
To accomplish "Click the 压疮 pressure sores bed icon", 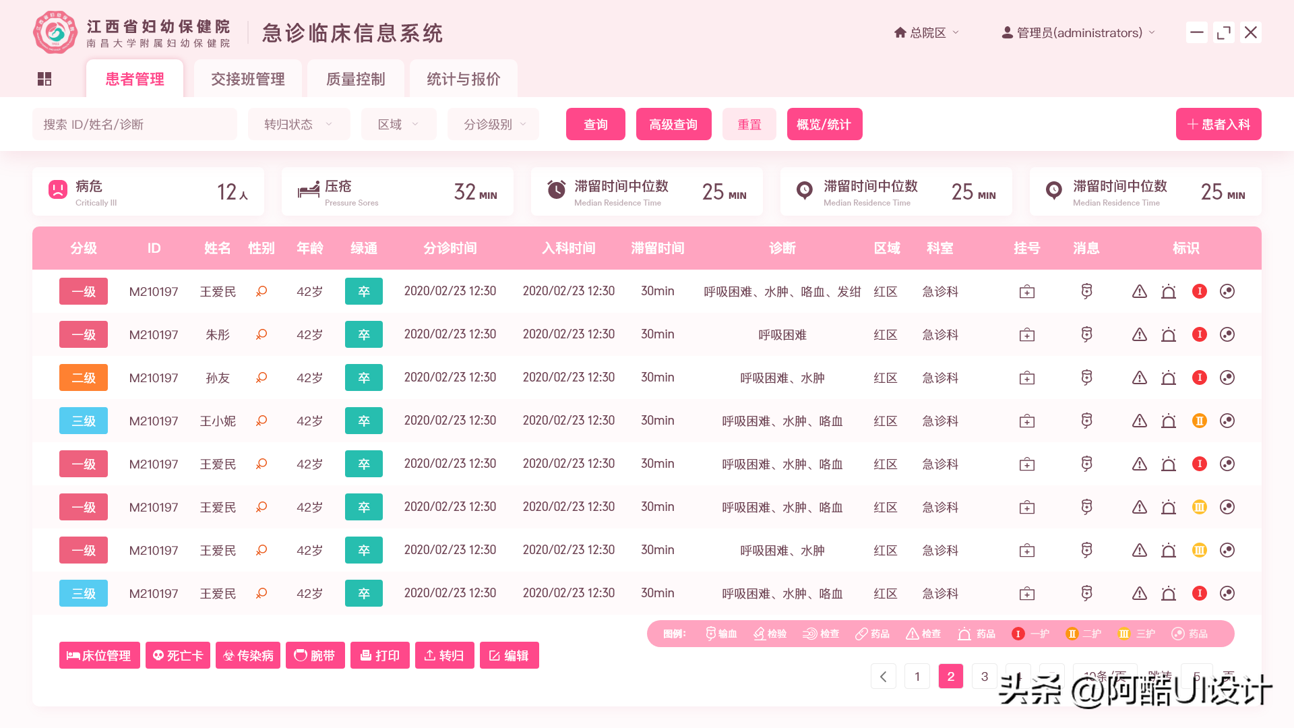I will pos(309,190).
